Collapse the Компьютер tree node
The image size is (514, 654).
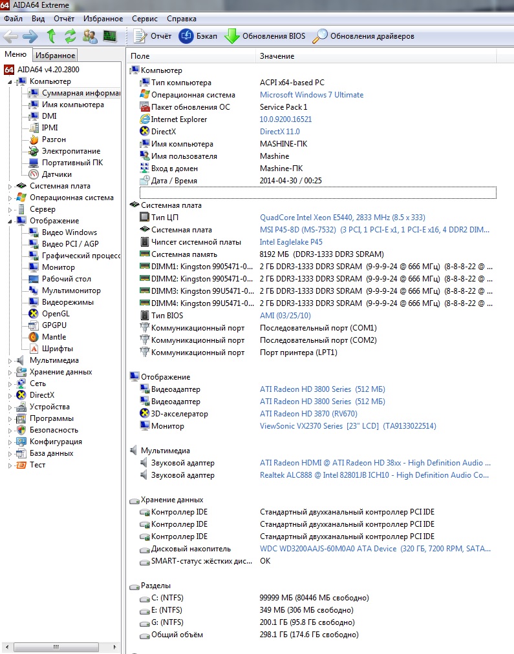(x=10, y=82)
